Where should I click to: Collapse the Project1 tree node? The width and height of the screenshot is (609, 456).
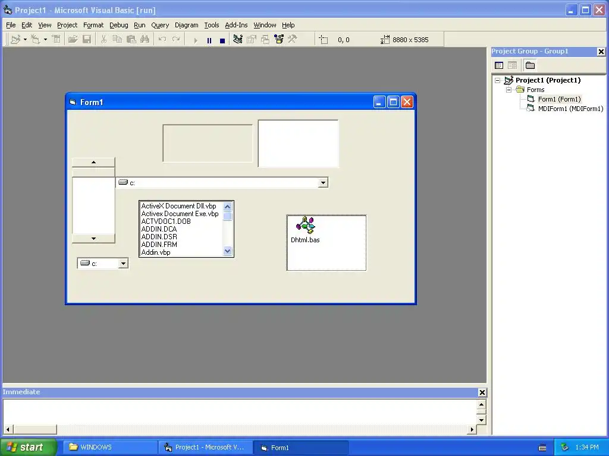pos(498,81)
